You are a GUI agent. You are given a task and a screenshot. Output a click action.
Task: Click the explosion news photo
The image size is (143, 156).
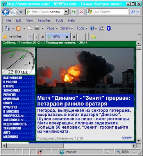[85, 71]
